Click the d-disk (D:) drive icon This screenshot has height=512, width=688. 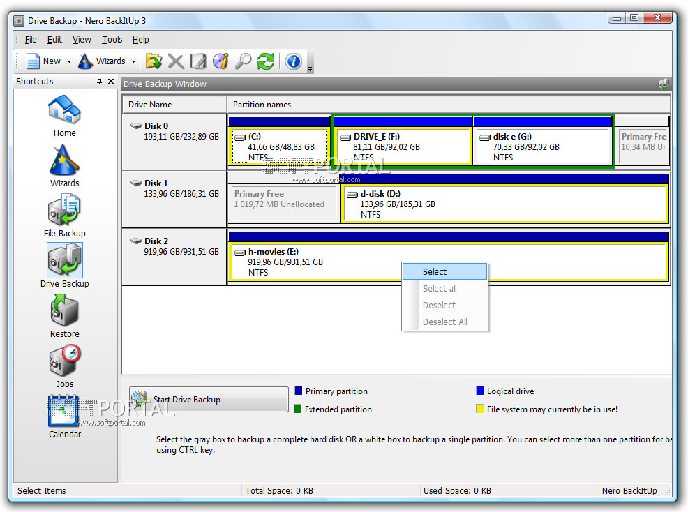pyautogui.click(x=352, y=195)
